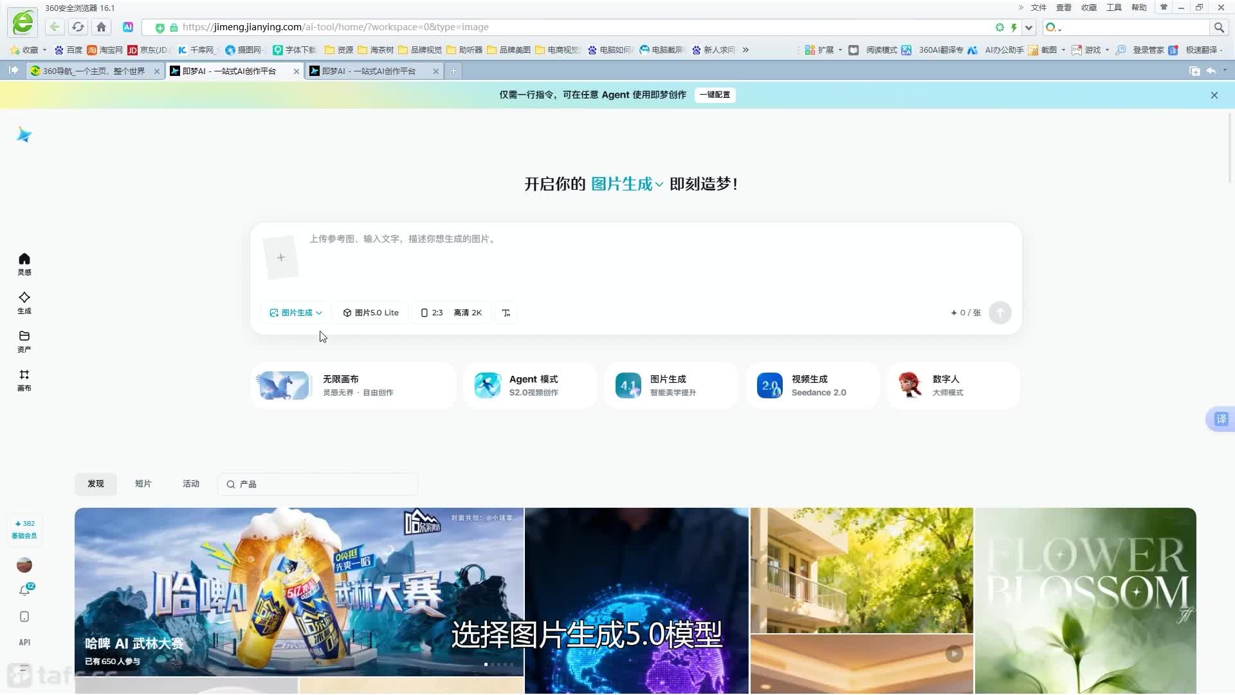Open the 2:3 高清 2K ratio selector
1235x695 pixels.
coord(451,313)
